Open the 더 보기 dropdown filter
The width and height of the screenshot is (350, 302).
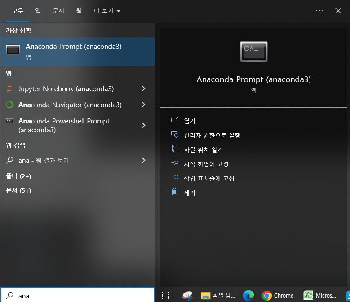[x=107, y=11]
